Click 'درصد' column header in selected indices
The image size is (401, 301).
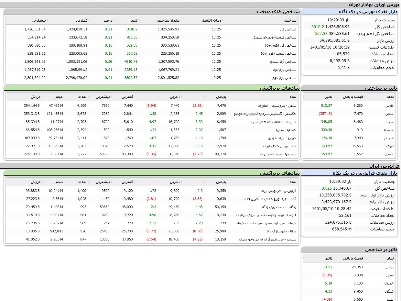[x=108, y=20]
